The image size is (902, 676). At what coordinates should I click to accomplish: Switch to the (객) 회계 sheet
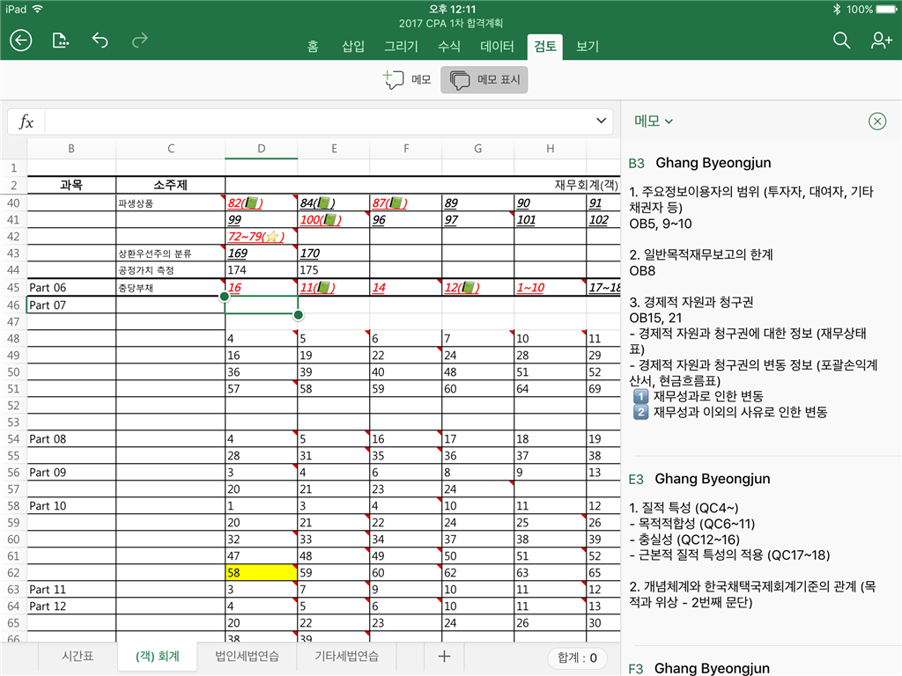[157, 657]
